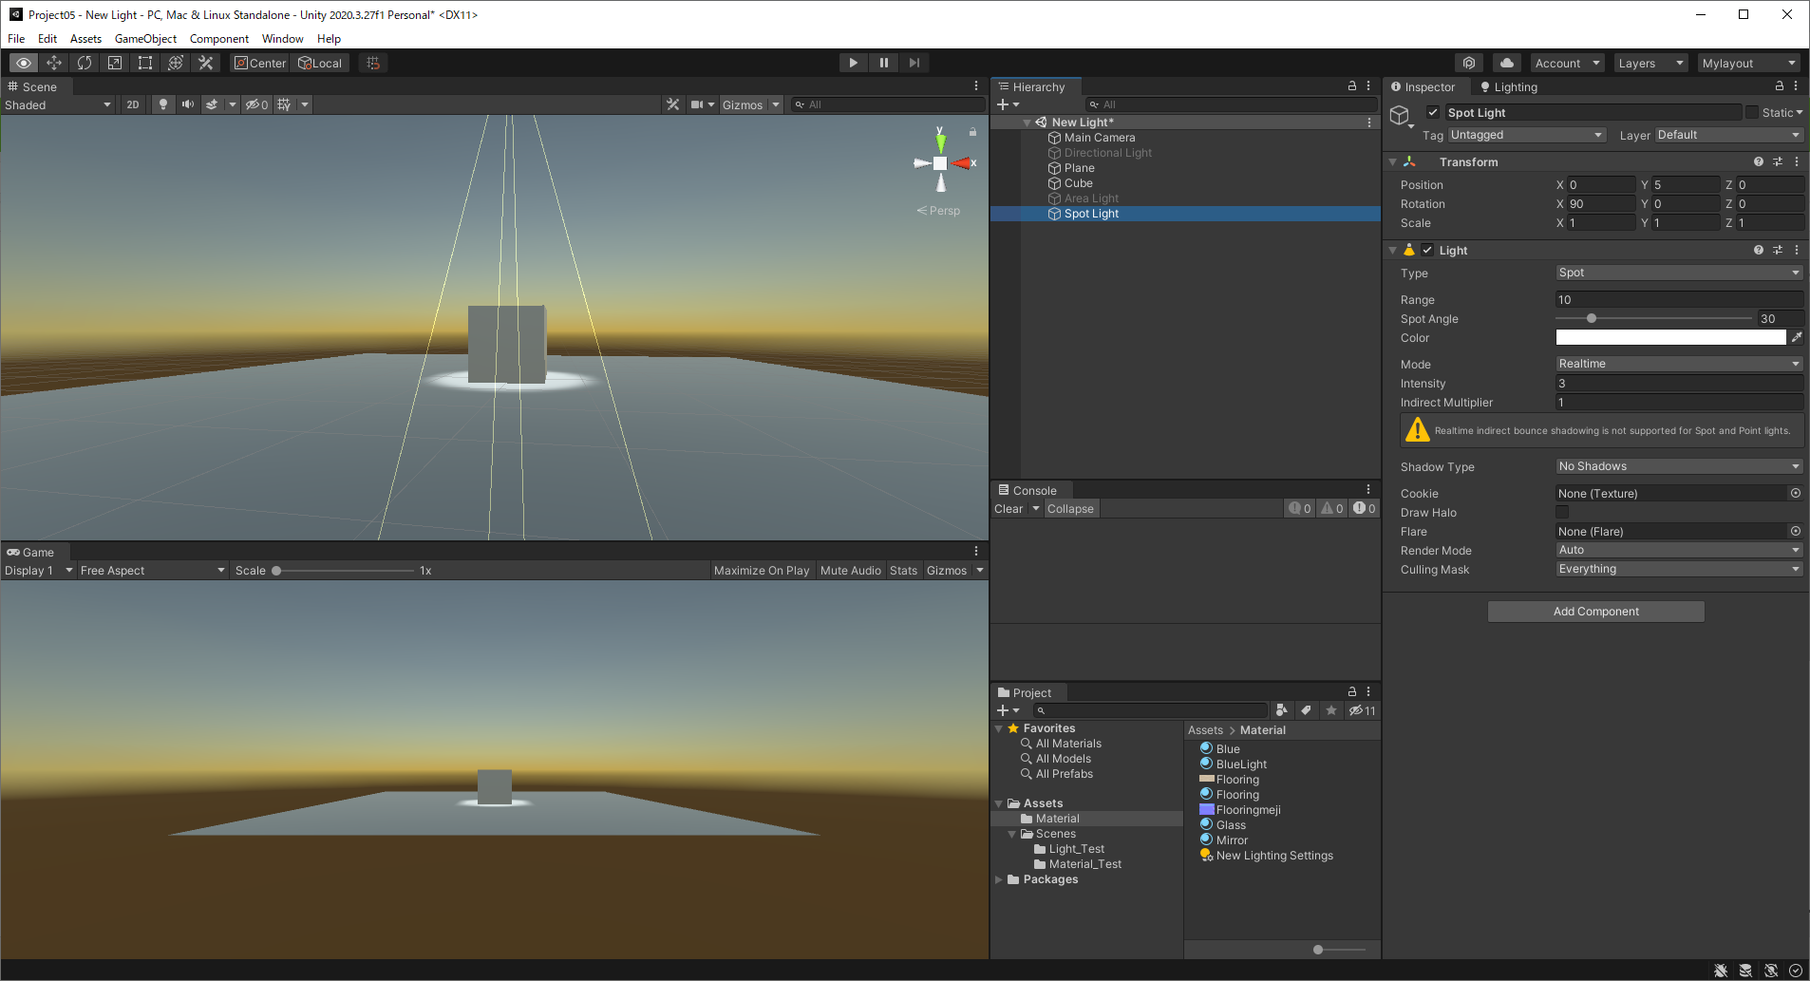Viewport: 1810px width, 981px height.
Task: Open the Culling Mask dropdown
Action: coord(1679,569)
